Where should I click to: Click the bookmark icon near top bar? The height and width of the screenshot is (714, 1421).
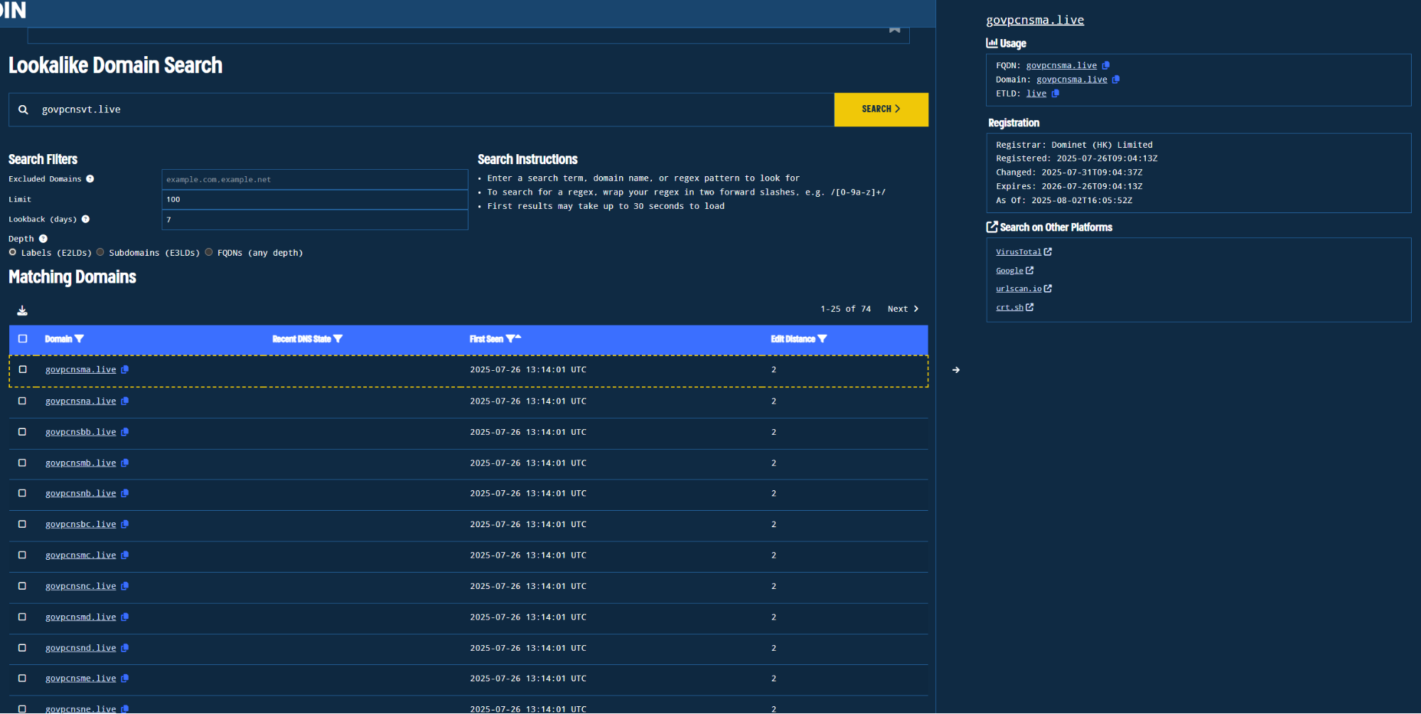tap(894, 29)
